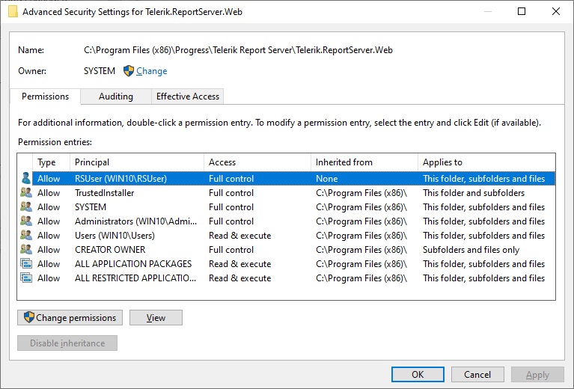The width and height of the screenshot is (574, 389).
Task: Click the Administrators group icon
Action: tap(26, 221)
